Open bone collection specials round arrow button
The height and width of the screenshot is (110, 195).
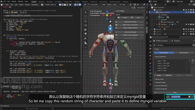click(193, 65)
